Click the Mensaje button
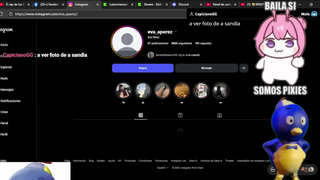This screenshot has width=320, height=180. [x=206, y=68]
